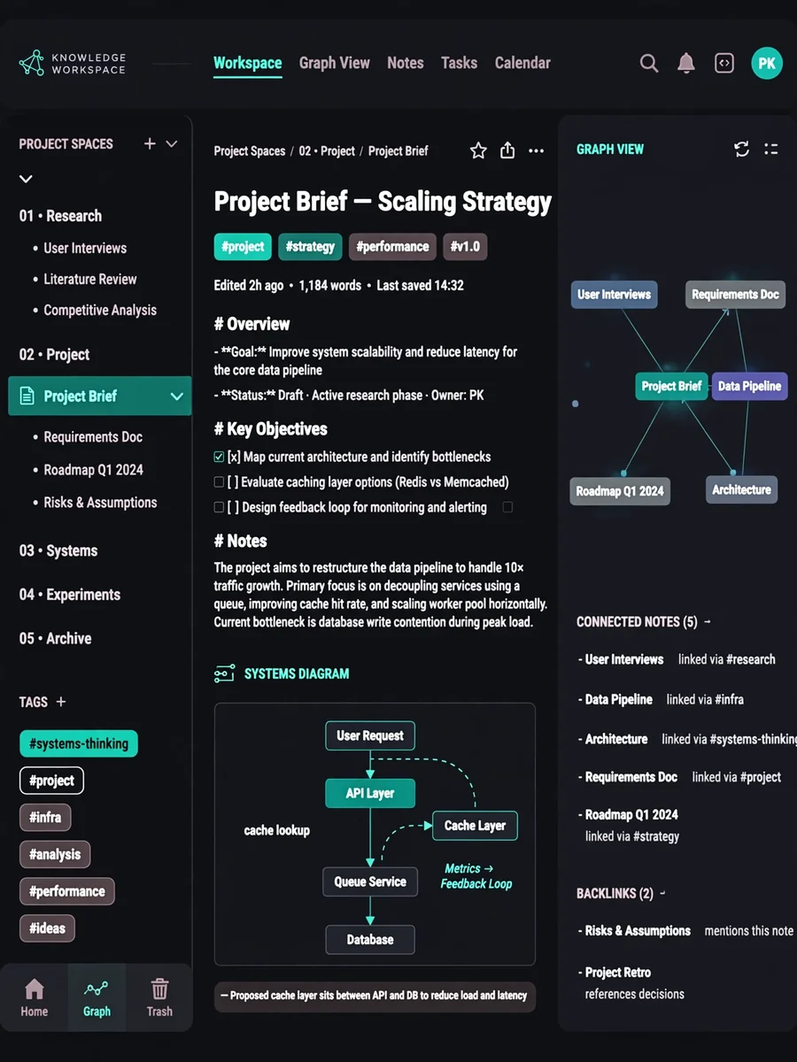This screenshot has width=797, height=1062.
Task: Open the notifications bell icon
Action: tap(686, 63)
